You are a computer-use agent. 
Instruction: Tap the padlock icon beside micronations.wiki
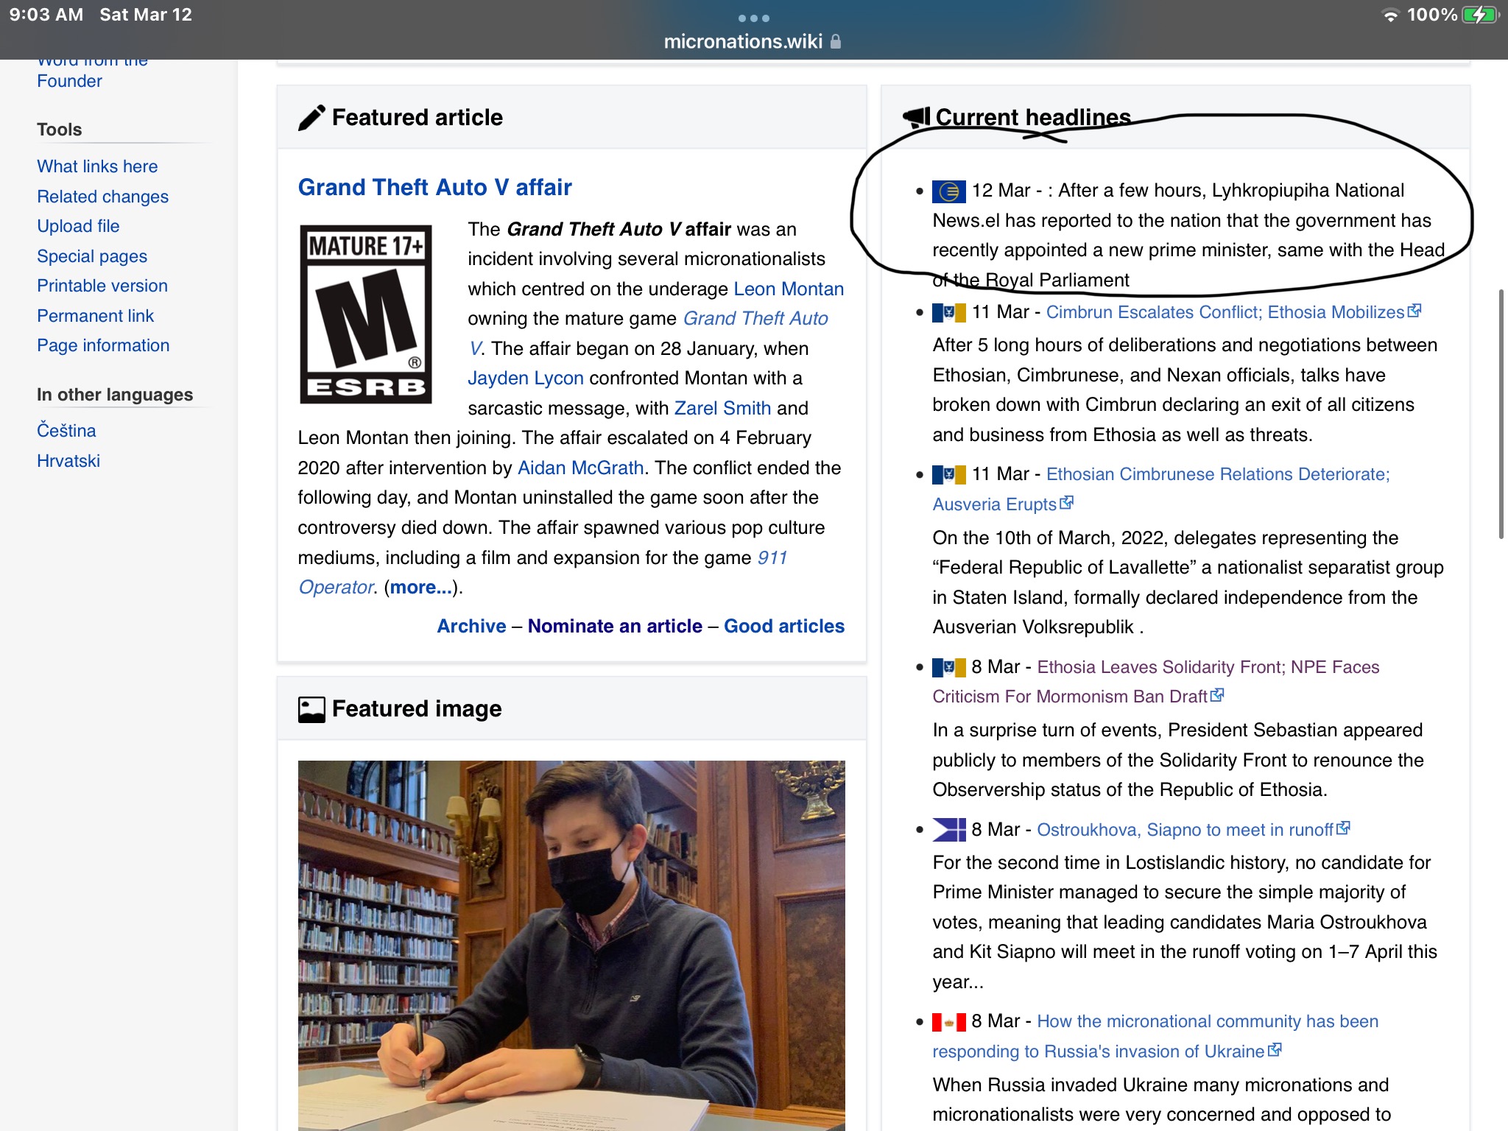tap(836, 41)
